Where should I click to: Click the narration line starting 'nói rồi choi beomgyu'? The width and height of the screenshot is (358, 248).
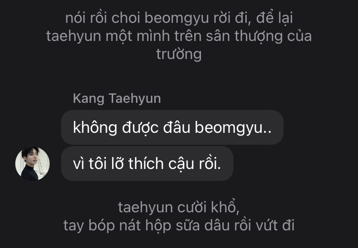[179, 18]
